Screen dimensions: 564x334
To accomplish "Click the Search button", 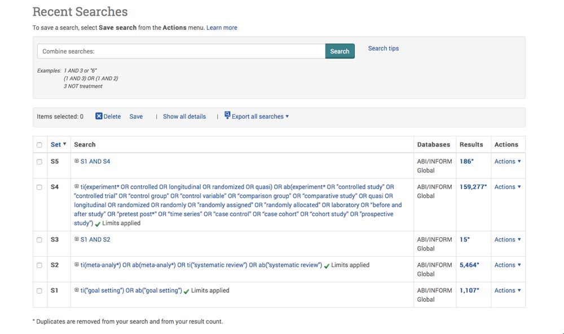I will (340, 51).
